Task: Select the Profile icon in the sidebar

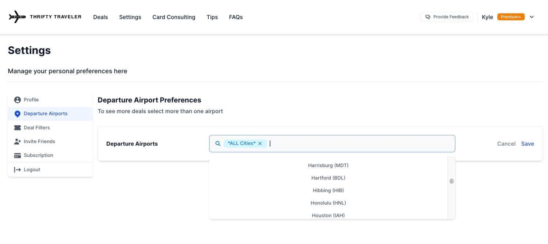Action: 18,99
